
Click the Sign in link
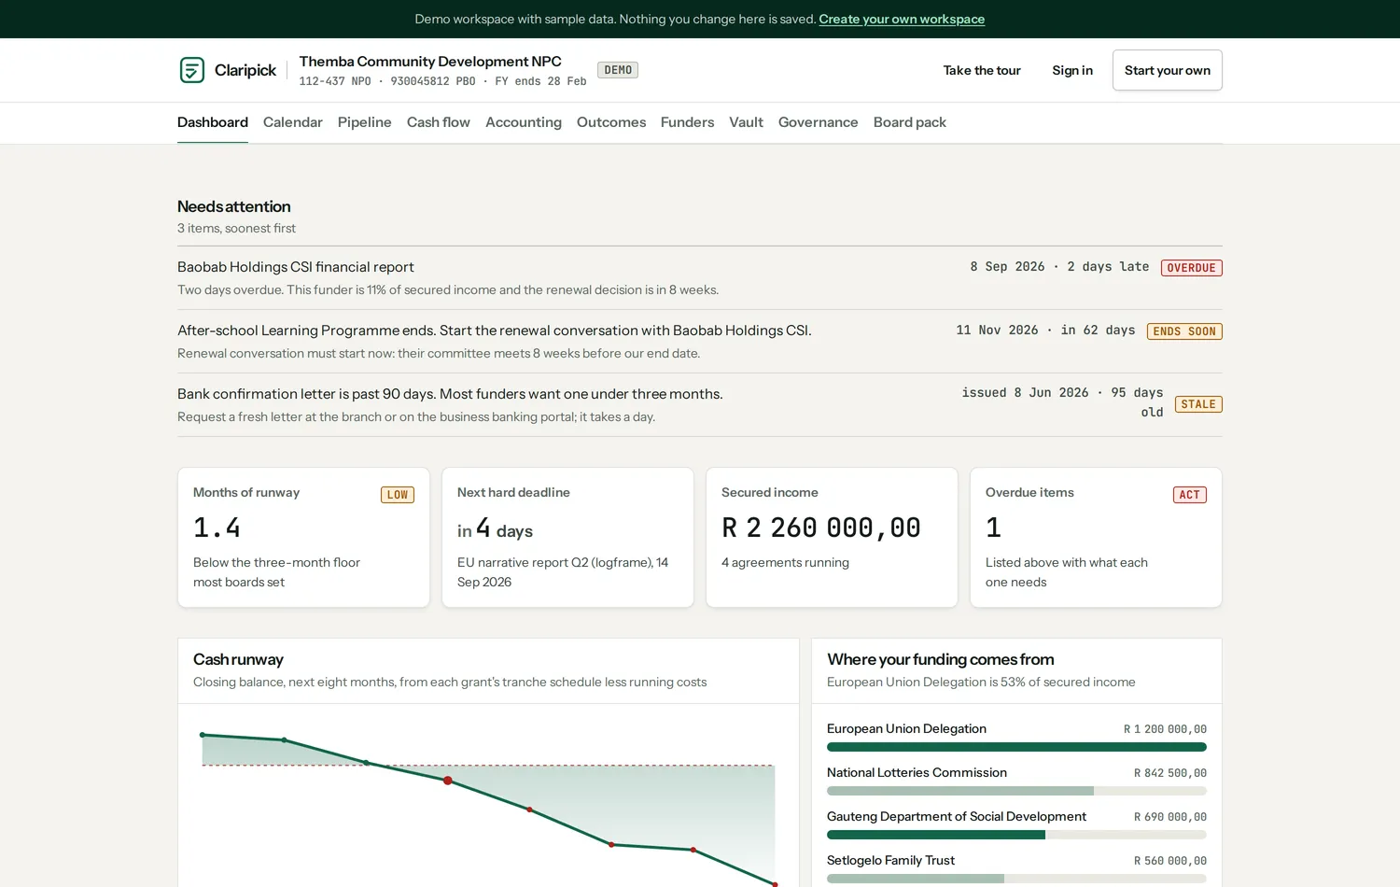[1072, 70]
